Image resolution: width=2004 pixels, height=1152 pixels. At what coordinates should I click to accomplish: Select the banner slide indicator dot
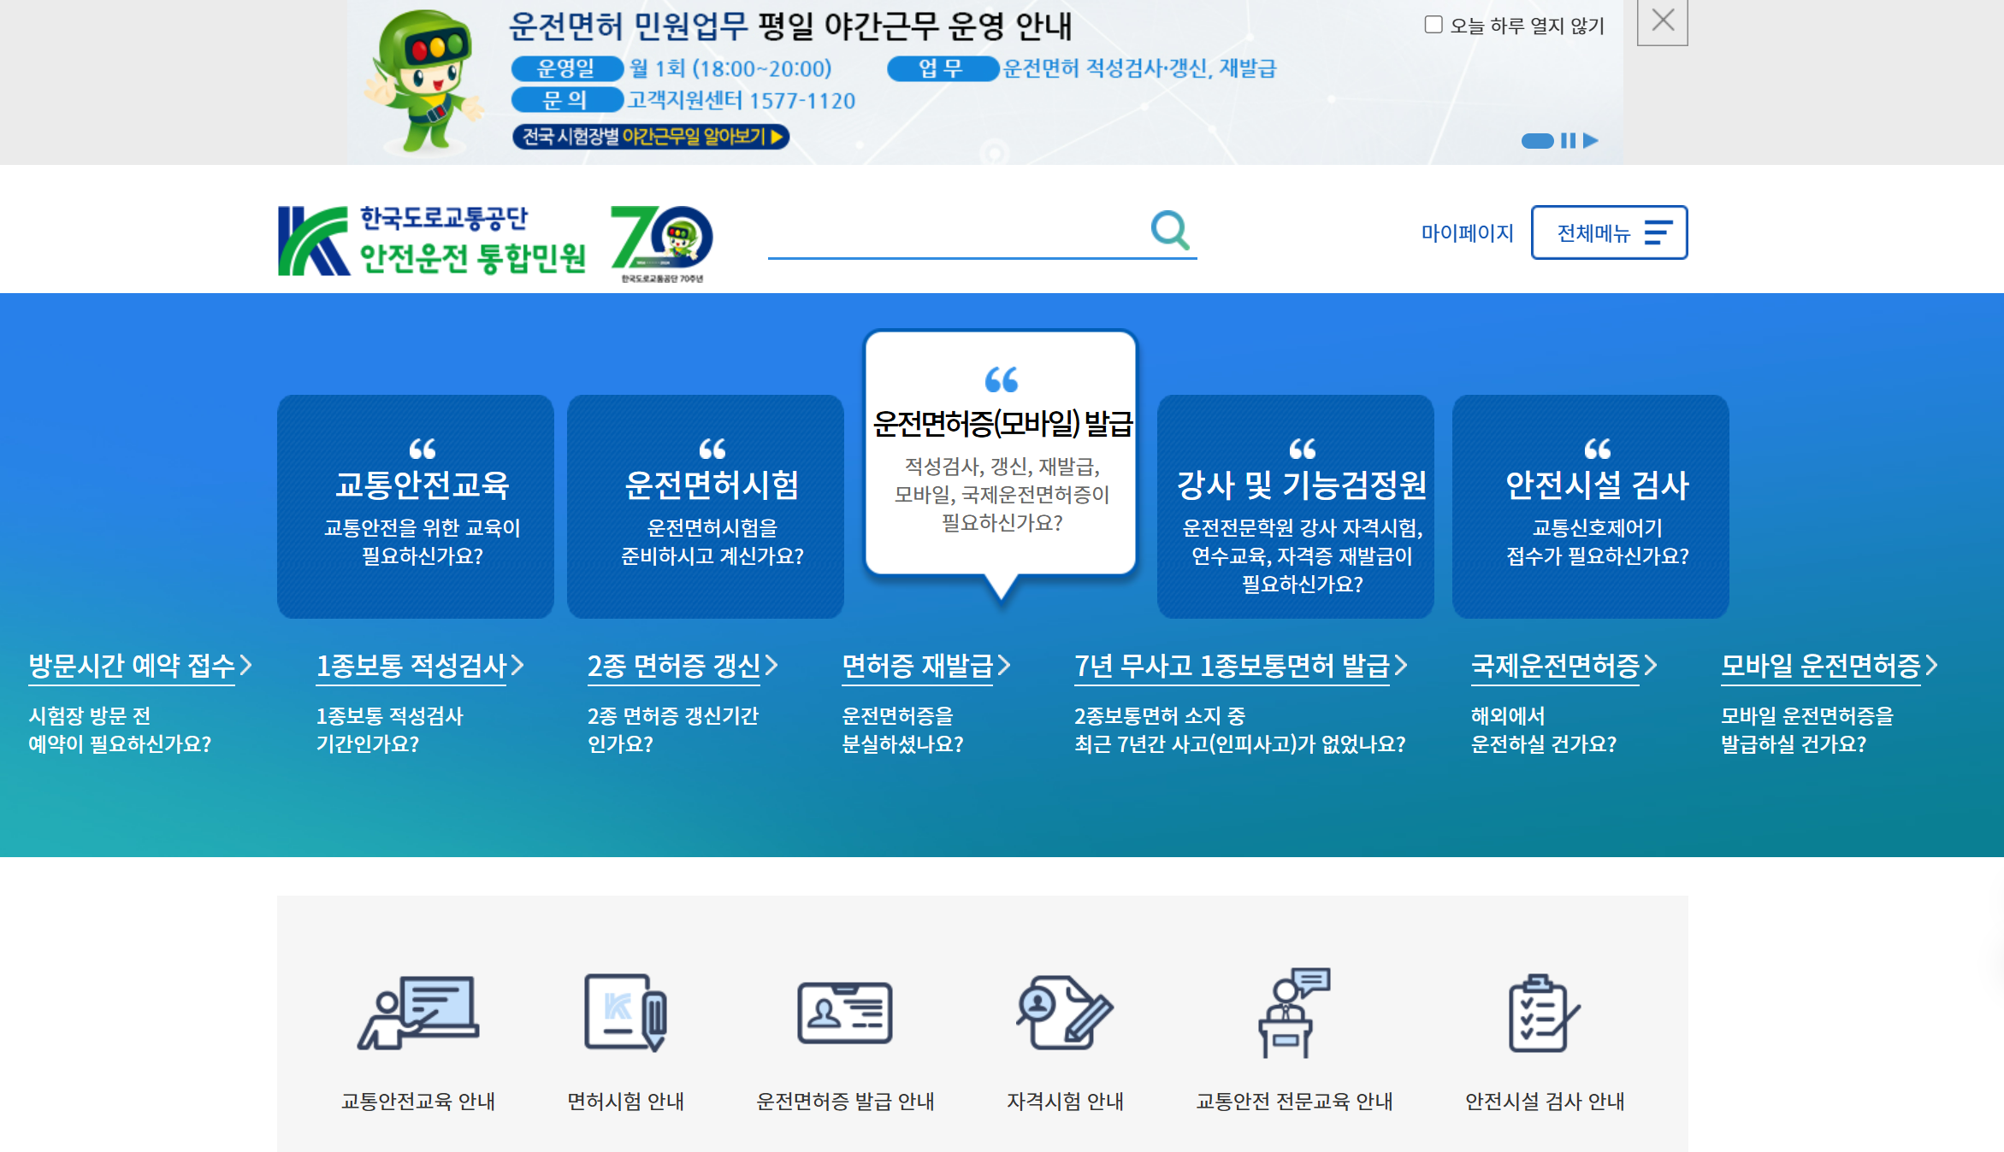pyautogui.click(x=1537, y=140)
